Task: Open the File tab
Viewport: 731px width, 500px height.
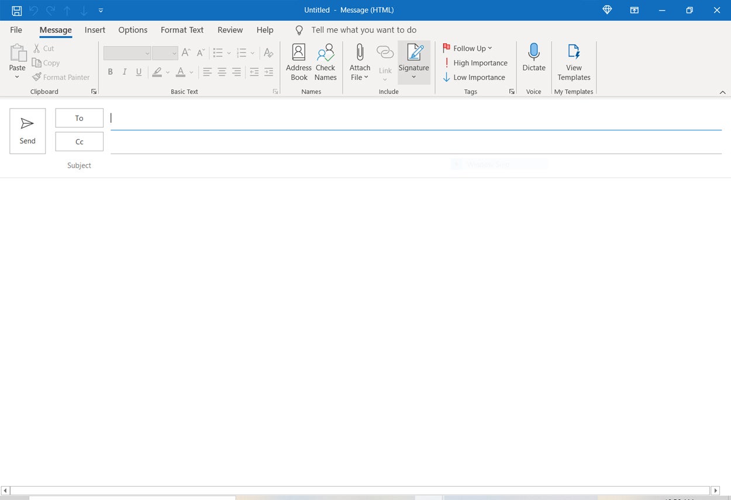Action: [16, 30]
